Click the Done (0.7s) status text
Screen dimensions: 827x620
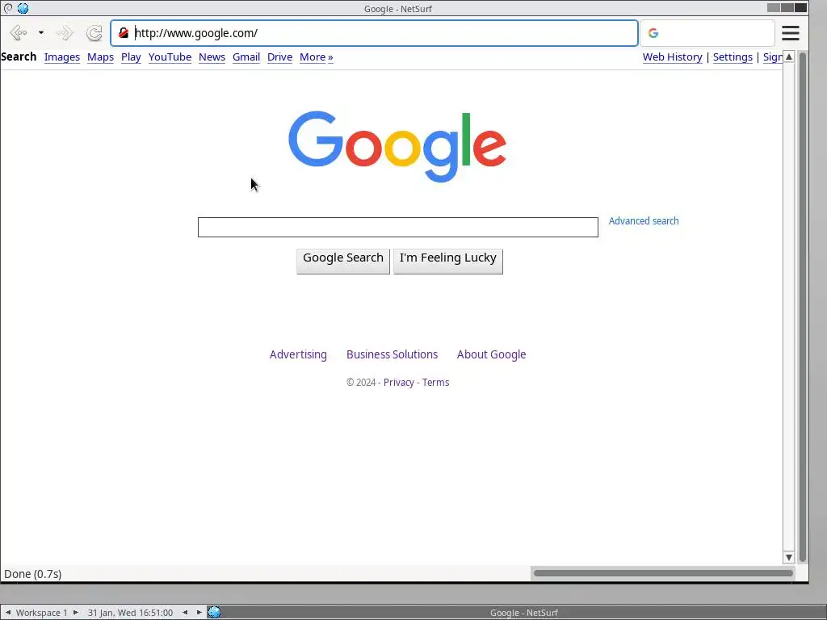32,574
